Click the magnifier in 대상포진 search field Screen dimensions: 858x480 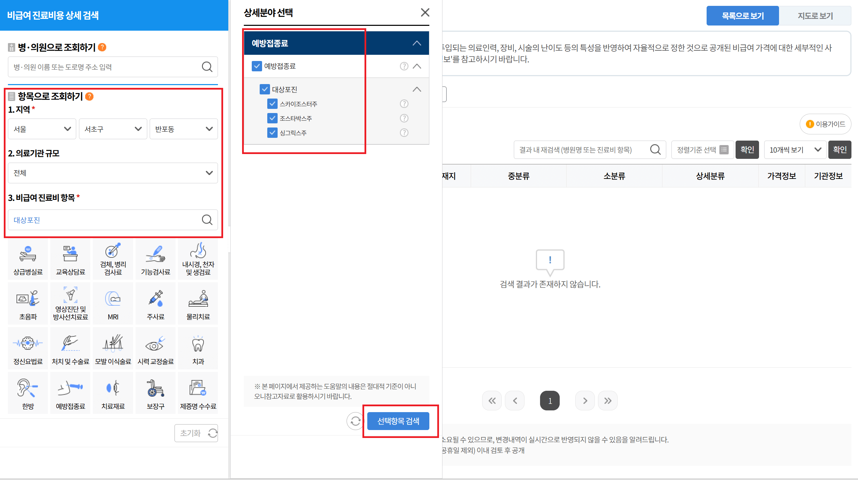[207, 220]
